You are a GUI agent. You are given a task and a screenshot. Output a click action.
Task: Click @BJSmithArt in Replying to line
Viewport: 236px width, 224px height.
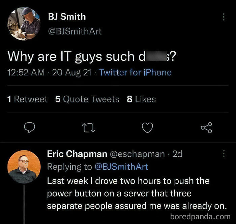click(x=121, y=167)
